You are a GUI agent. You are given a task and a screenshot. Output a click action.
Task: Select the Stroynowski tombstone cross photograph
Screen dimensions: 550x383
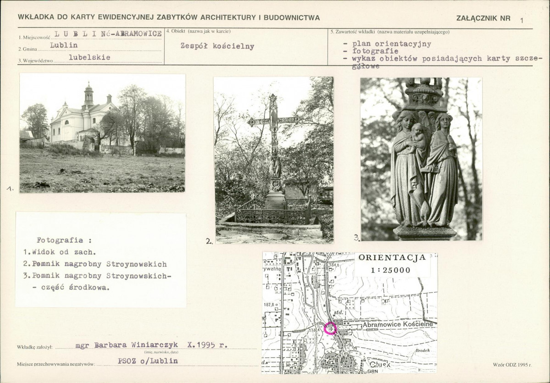(x=274, y=160)
